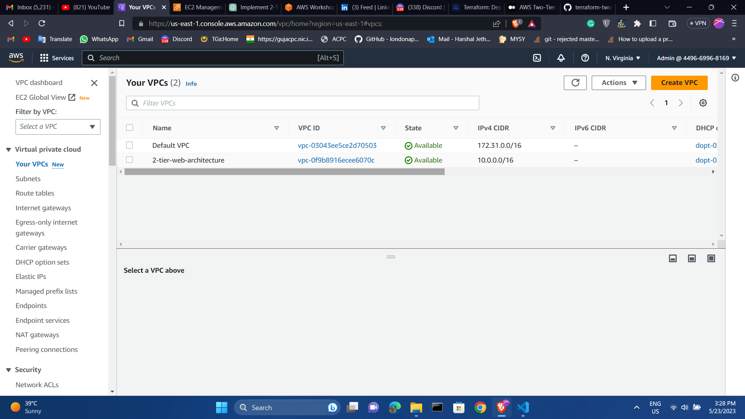Image resolution: width=745 pixels, height=419 pixels.
Task: Open the vpc-0f9b8916ecee6070c link
Action: pyautogui.click(x=336, y=160)
